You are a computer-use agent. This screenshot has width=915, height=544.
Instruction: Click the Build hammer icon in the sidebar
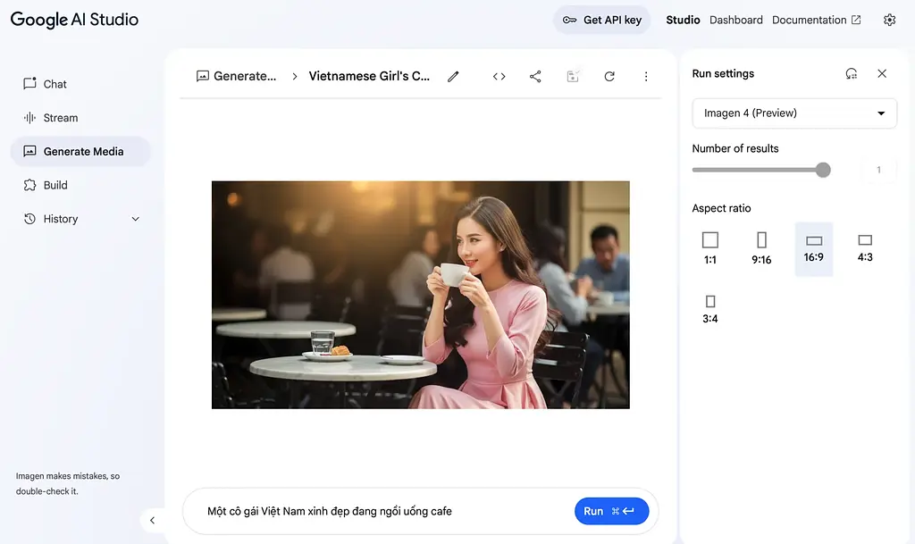[31, 185]
